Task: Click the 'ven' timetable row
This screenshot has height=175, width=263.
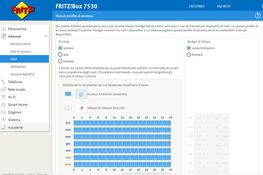Action: 122,151
